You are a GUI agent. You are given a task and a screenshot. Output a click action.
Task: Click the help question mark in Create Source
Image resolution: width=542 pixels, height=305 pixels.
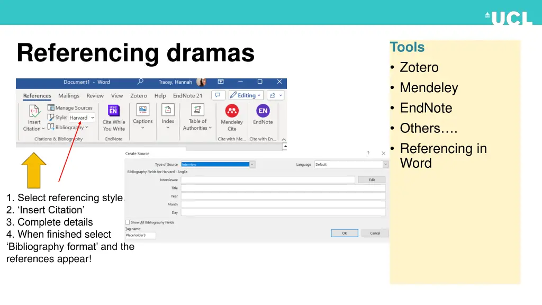click(x=368, y=153)
